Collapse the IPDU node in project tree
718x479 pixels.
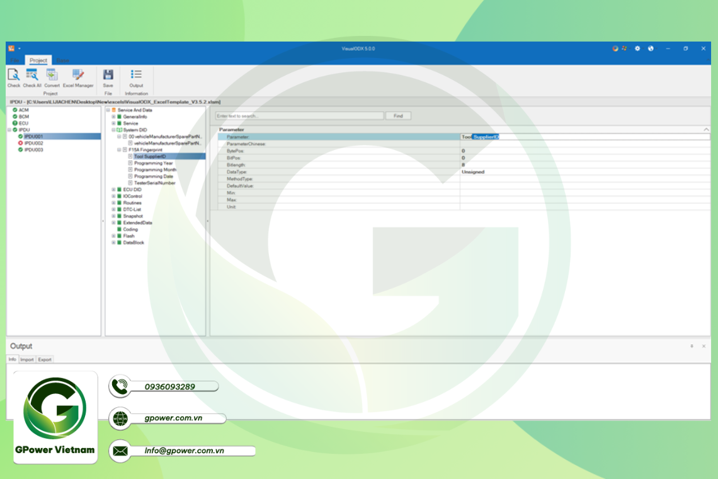(9, 130)
